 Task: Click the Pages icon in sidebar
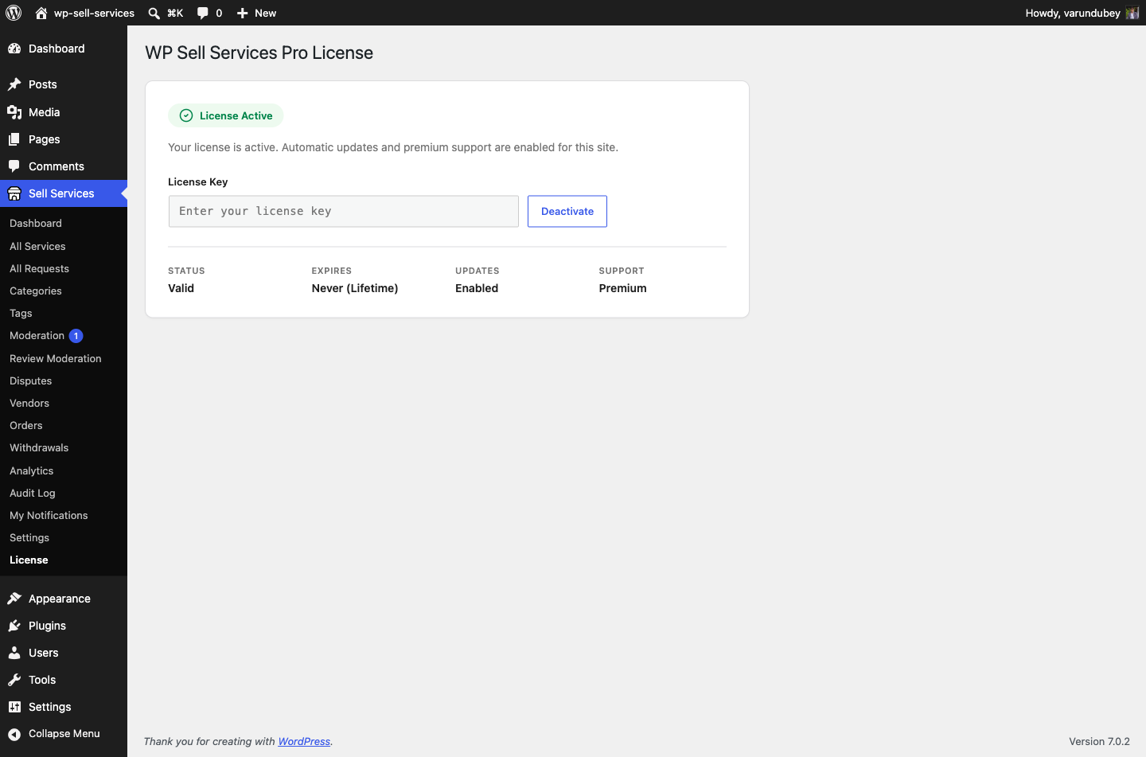pyautogui.click(x=14, y=139)
